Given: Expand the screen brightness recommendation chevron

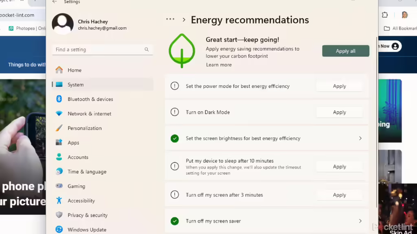Looking at the screenshot, I should point(360,138).
